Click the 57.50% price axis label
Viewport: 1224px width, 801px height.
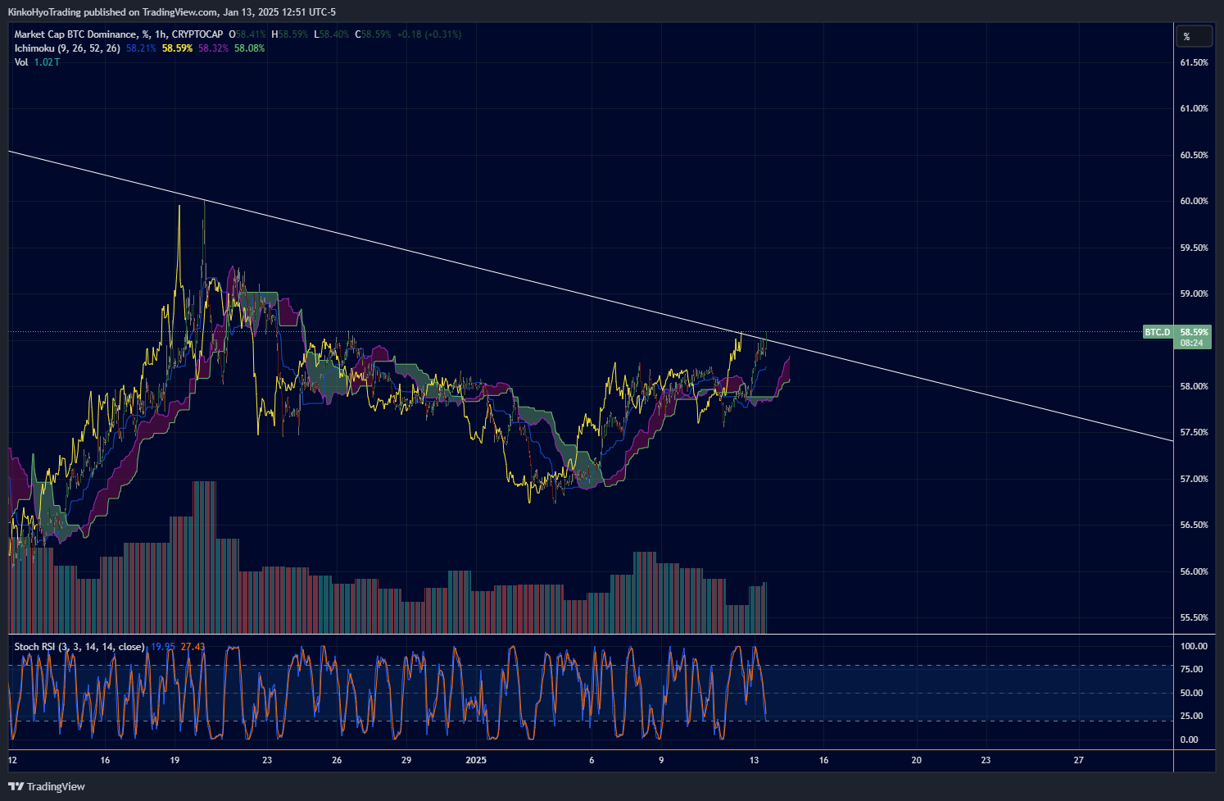[x=1194, y=432]
